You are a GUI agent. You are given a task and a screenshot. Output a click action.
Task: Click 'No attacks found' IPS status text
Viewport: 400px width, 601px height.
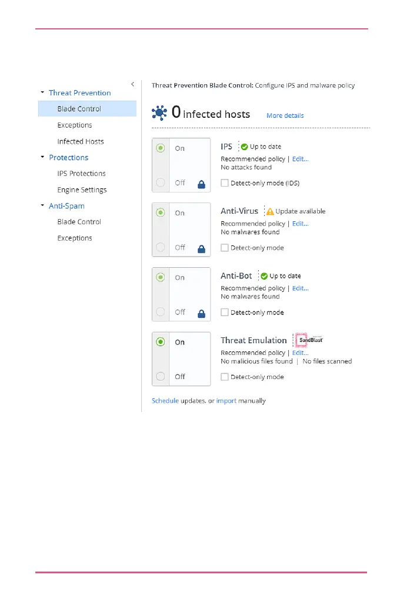(x=246, y=167)
